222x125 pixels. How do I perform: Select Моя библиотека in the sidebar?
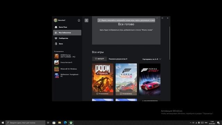[x=67, y=33]
